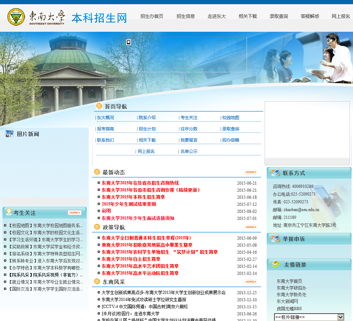Open 东南大学2015年在各省市招生咨询热线 news

(x=140, y=183)
